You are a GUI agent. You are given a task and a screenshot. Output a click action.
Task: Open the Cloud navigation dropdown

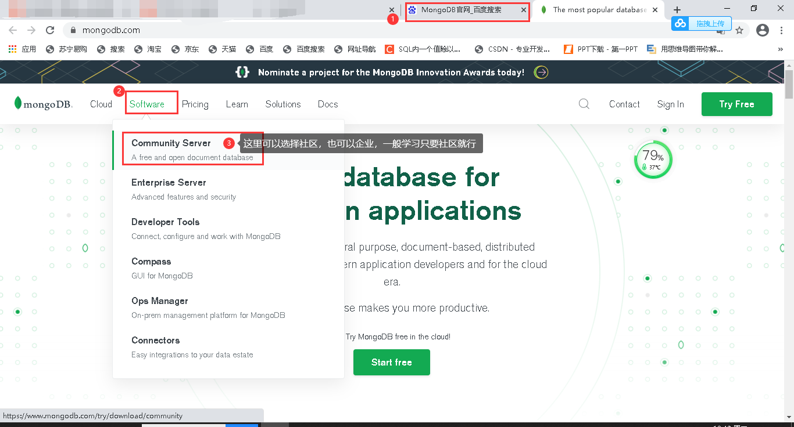(101, 104)
